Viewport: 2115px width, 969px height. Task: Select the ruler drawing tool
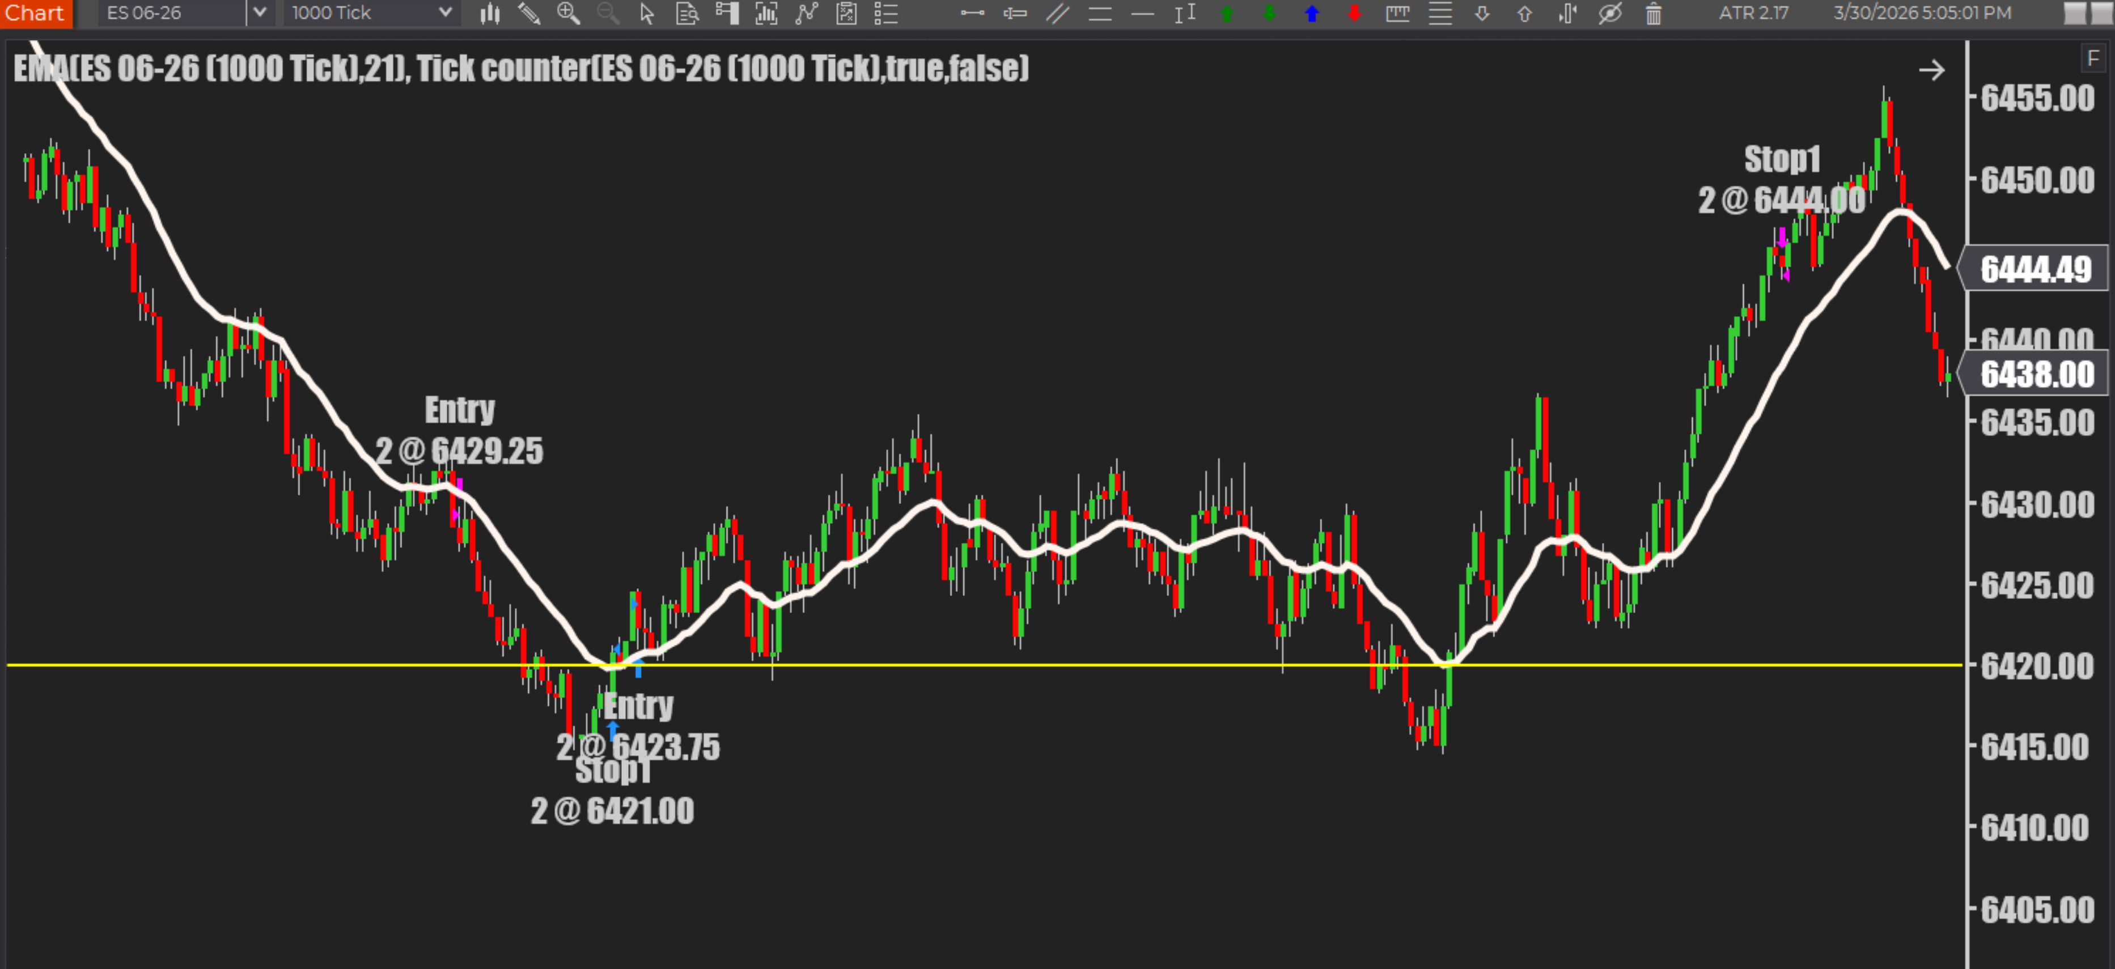pos(1397,13)
